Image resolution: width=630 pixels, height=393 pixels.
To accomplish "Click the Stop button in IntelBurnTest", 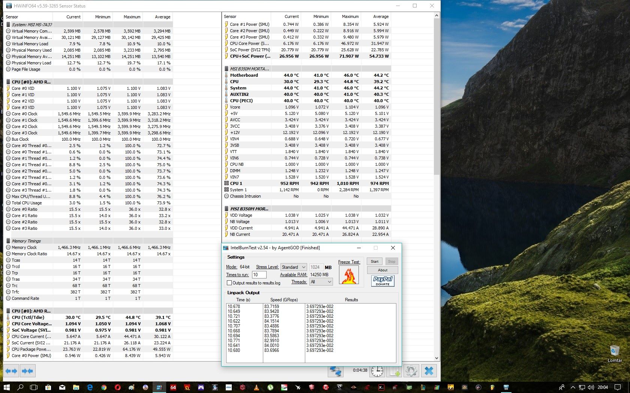I will (x=391, y=262).
